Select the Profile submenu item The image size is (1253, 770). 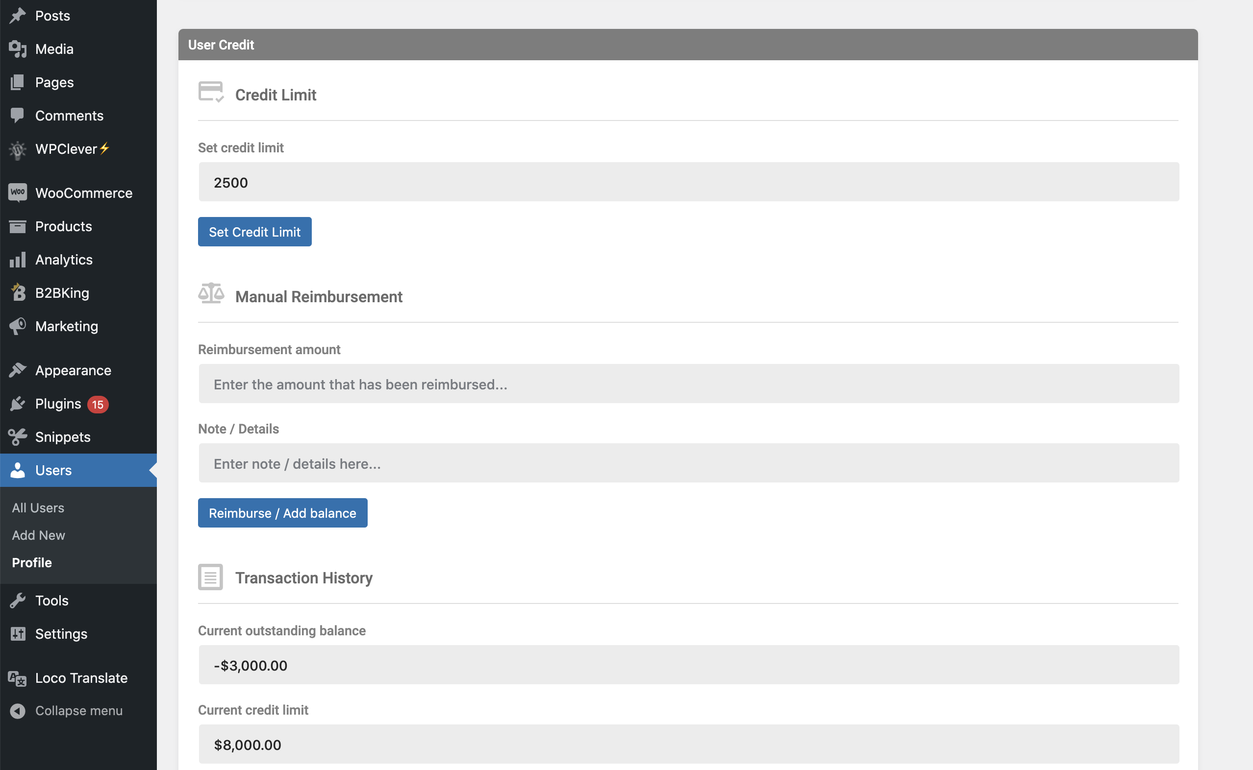(31, 562)
